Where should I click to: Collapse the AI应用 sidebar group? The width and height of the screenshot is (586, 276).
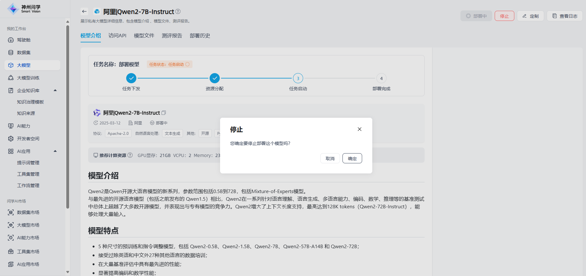coord(55,151)
